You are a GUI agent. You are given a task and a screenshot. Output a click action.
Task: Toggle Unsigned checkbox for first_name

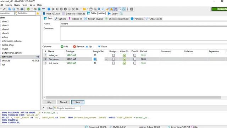coord(113,59)
